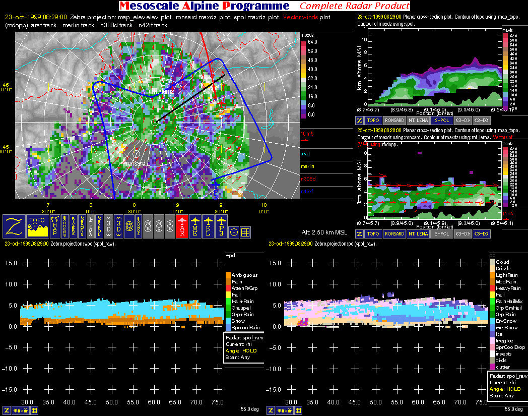This screenshot has width=528, height=416.
Task: Open the Z menu under the wpd plot
Action: [x=7, y=410]
